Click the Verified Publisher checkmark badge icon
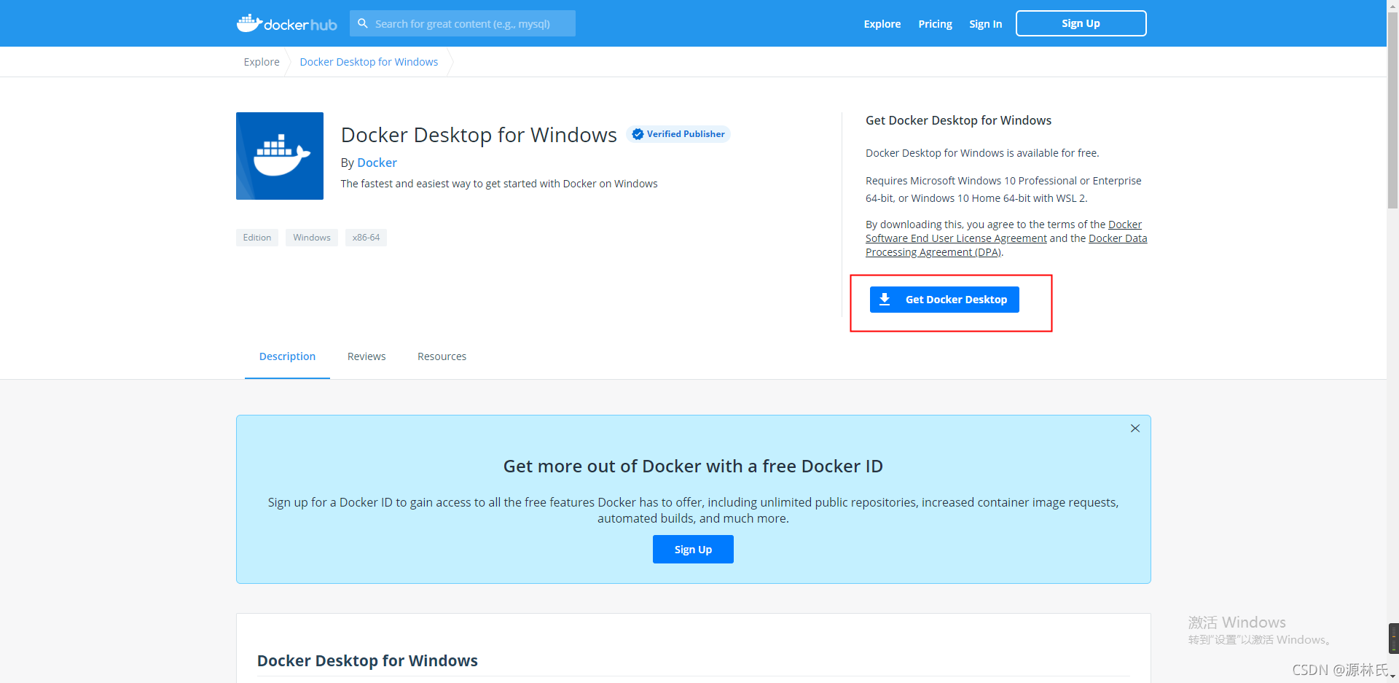This screenshot has height=683, width=1399. coord(638,134)
